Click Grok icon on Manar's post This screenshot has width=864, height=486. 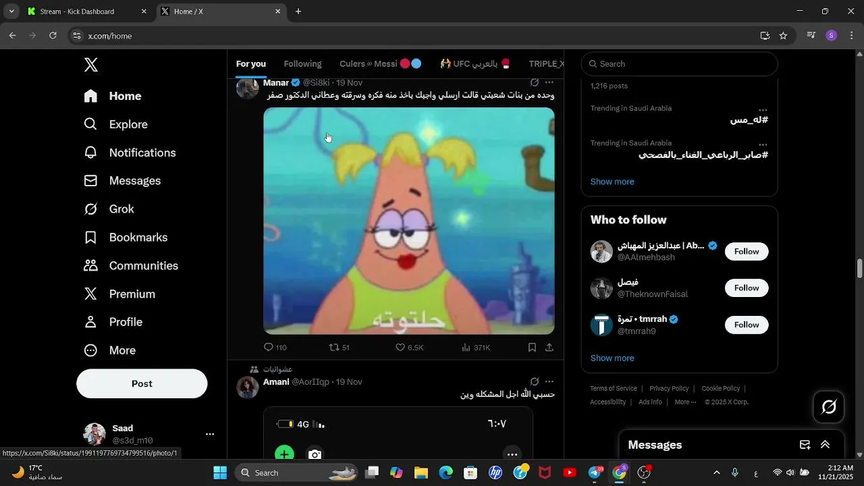(535, 82)
